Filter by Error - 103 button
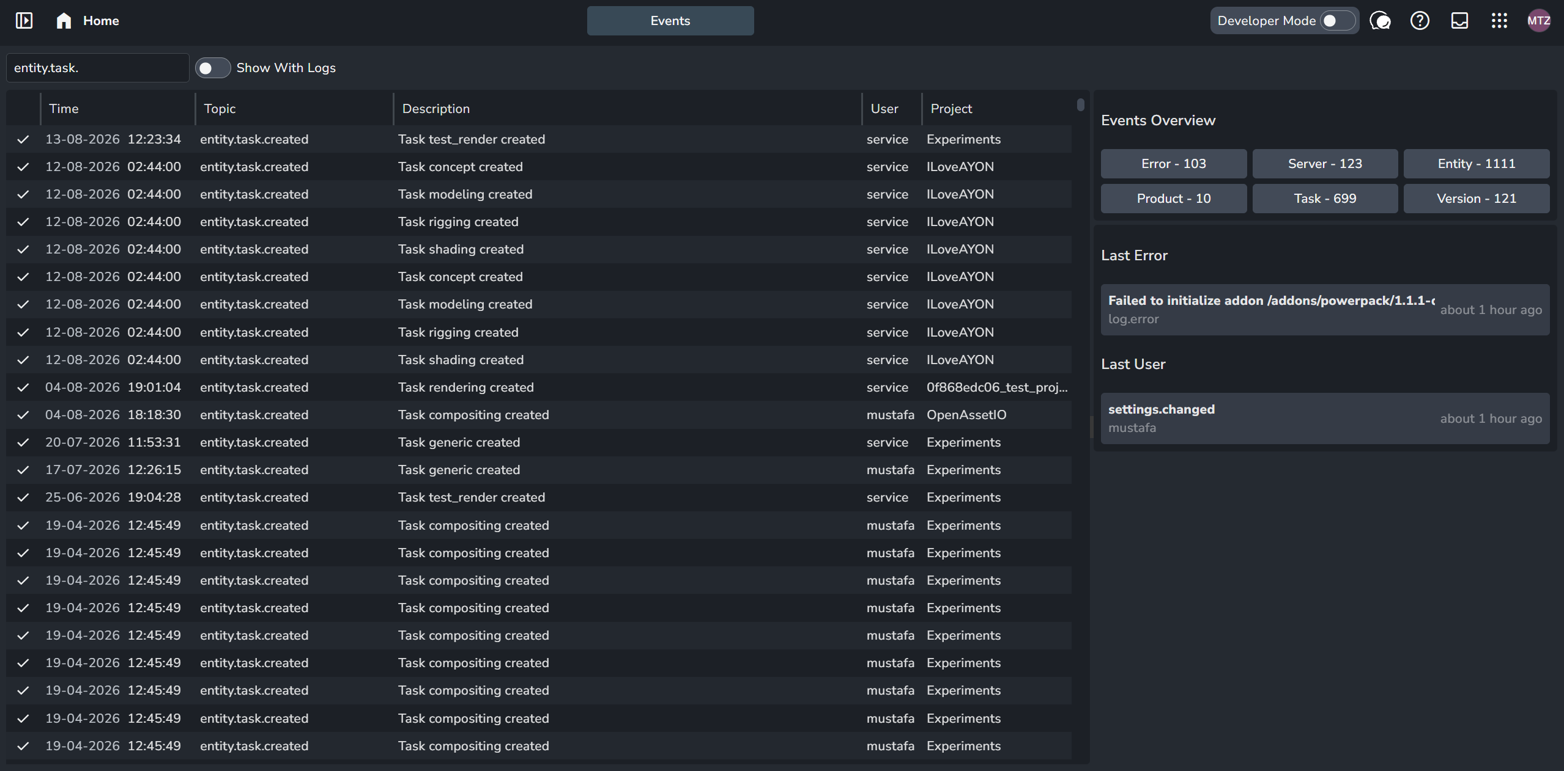1564x771 pixels. 1173,164
